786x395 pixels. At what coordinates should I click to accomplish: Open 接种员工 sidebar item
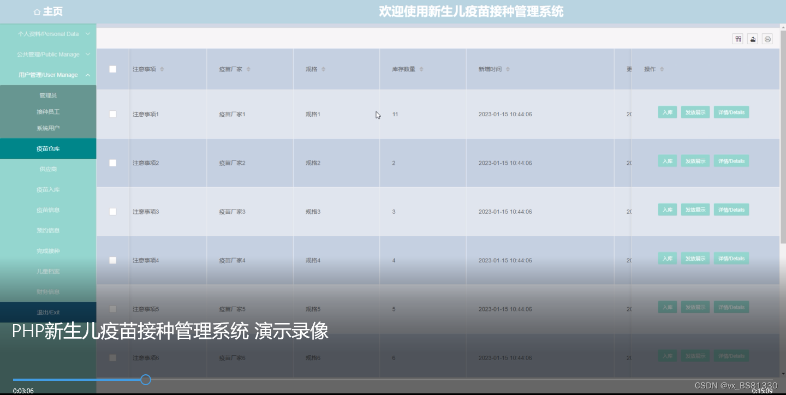tap(48, 112)
